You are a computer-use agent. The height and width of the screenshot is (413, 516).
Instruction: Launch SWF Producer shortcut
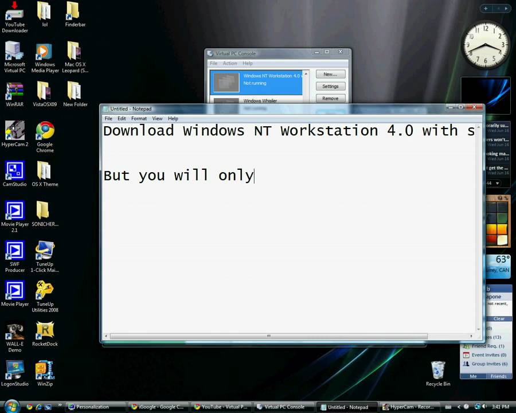(x=14, y=257)
